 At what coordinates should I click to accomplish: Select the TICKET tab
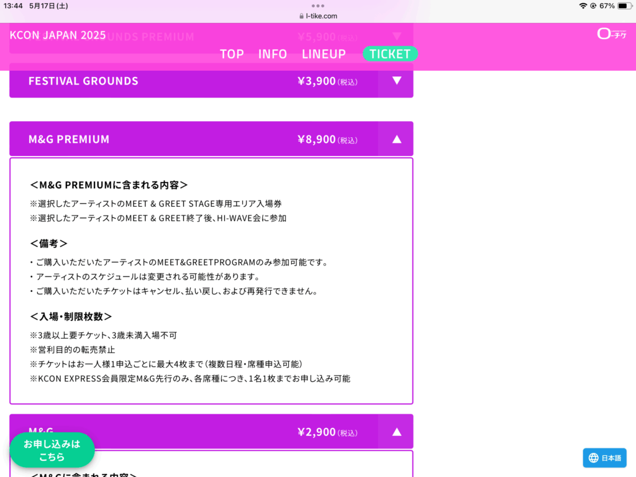click(390, 54)
